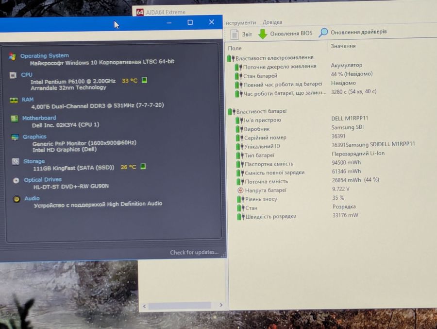Click the horizontal scrollbar right arrow
This screenshot has height=329, width=437.
click(x=221, y=305)
